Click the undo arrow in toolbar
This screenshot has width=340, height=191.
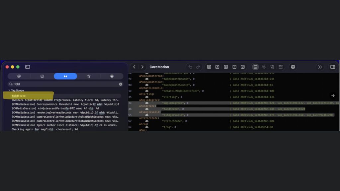[x=190, y=67]
